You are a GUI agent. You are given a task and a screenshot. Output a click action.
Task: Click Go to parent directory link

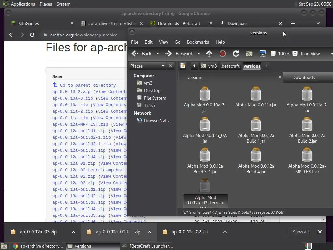click(x=88, y=85)
